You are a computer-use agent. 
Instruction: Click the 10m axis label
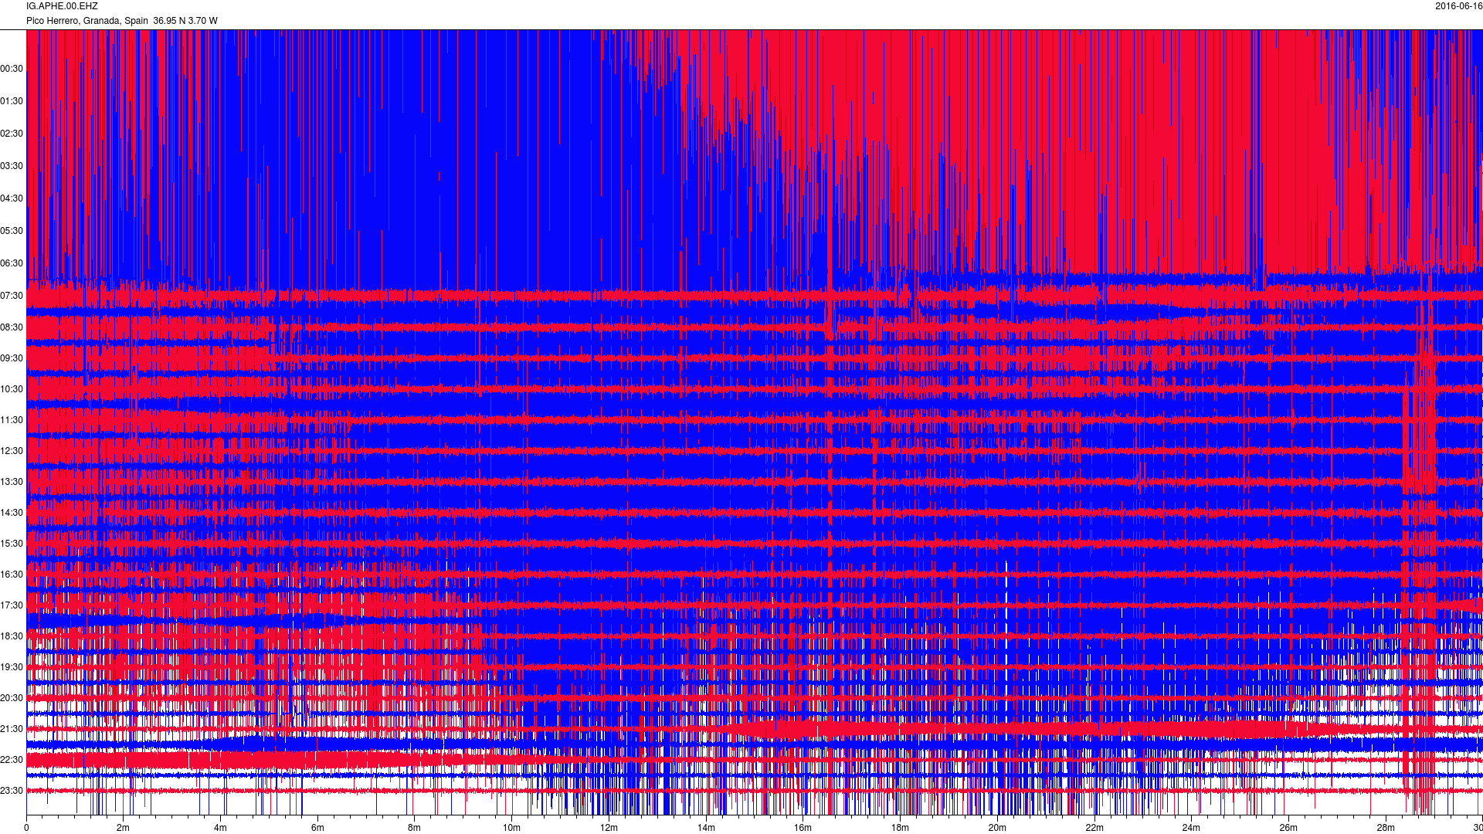click(x=511, y=828)
